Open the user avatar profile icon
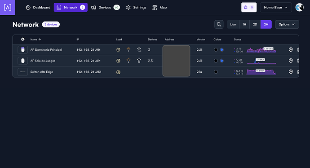The width and height of the screenshot is (310, 168). pos(299,7)
